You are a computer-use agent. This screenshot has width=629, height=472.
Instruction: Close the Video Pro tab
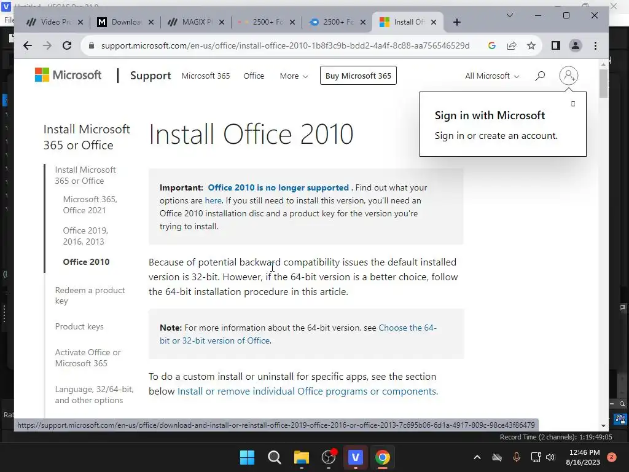pos(80,23)
